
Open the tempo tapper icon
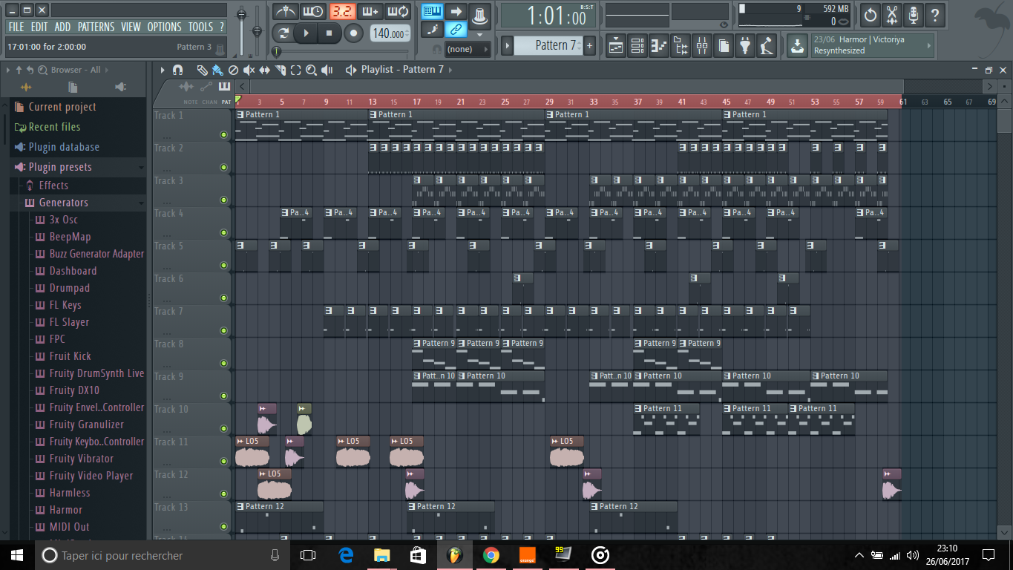[x=767, y=46]
